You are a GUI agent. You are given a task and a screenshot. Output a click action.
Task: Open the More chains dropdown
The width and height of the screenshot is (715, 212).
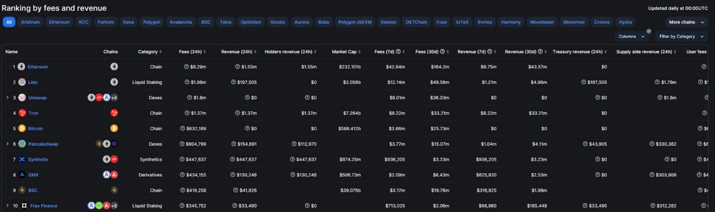point(686,22)
